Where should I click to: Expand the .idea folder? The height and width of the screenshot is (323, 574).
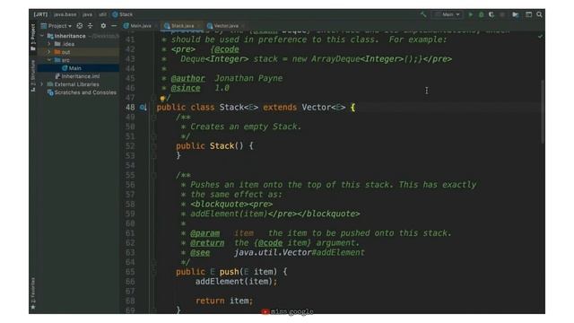pyautogui.click(x=49, y=44)
